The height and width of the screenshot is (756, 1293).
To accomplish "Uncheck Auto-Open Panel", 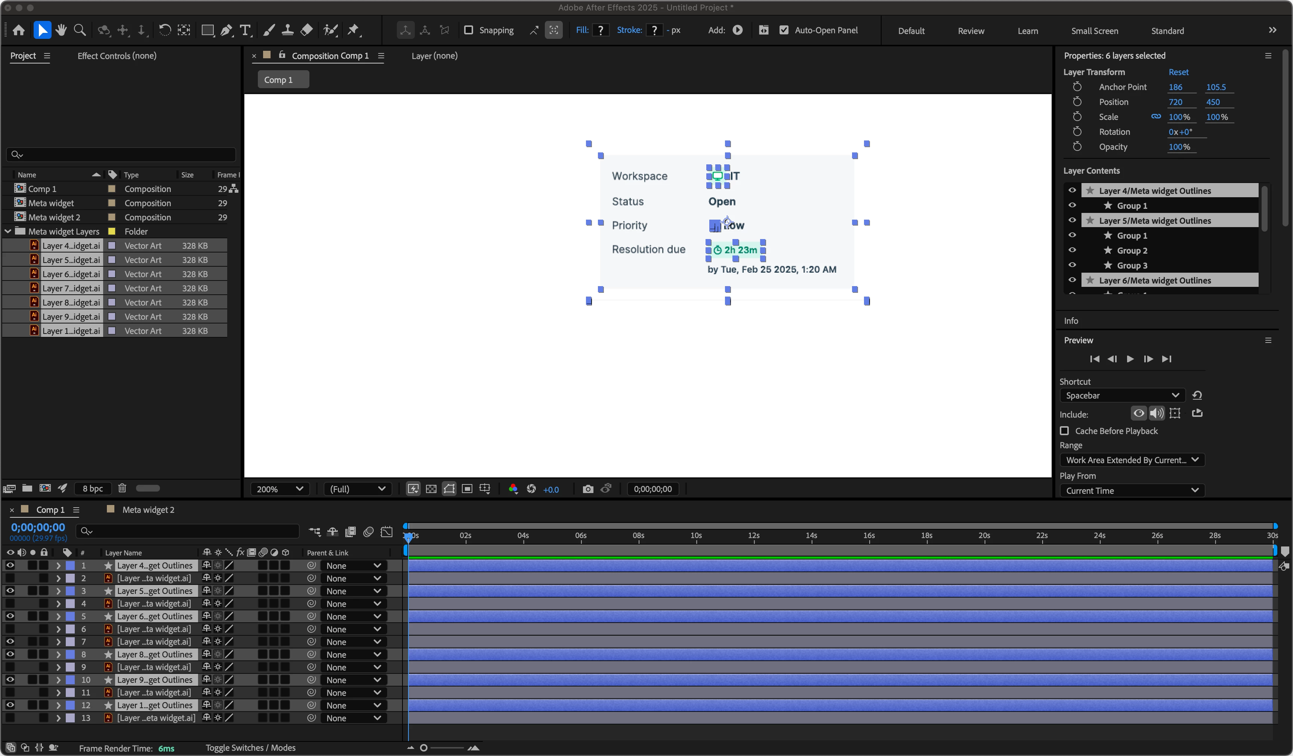I will click(x=784, y=30).
